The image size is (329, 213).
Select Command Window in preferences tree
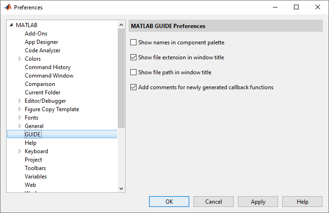tap(49, 76)
